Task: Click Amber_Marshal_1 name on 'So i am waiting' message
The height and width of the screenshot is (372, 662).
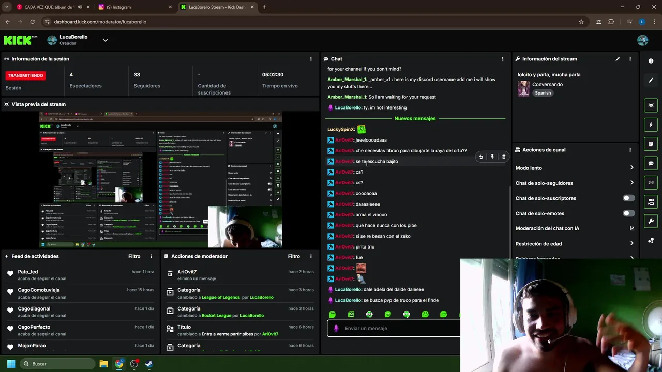Action: 347,97
